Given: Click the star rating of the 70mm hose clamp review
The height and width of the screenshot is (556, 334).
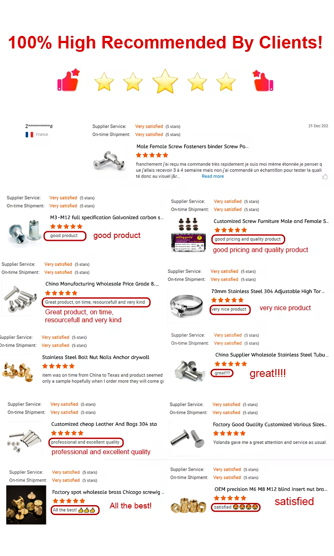Looking at the screenshot, I should click(x=227, y=300).
